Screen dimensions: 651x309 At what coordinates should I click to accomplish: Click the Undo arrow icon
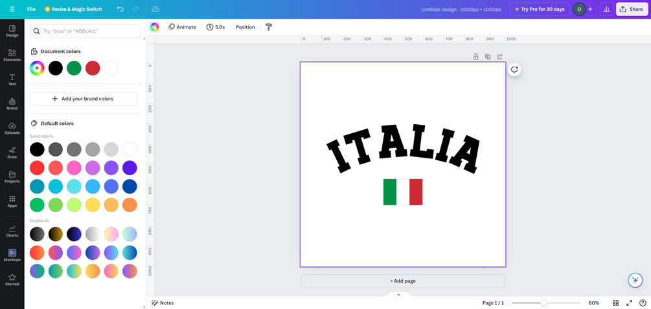point(120,9)
